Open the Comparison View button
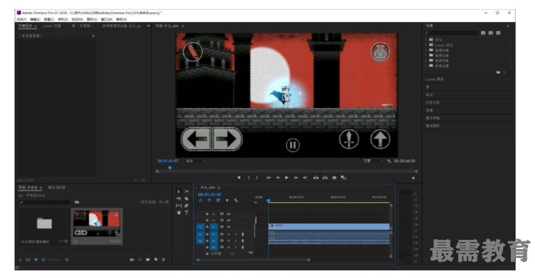The width and height of the screenshot is (535, 278). click(344, 177)
